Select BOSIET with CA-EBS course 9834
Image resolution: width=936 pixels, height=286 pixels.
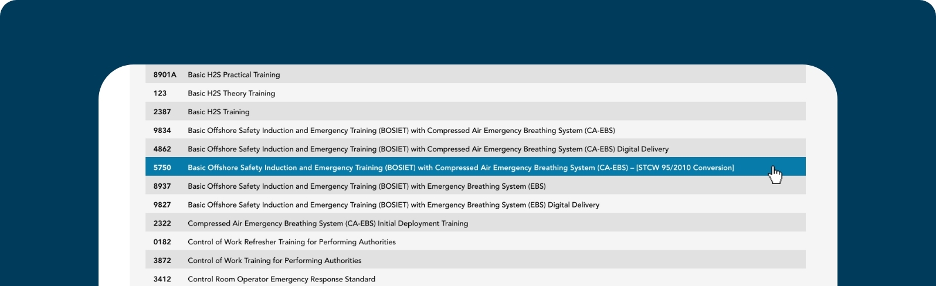coord(401,131)
